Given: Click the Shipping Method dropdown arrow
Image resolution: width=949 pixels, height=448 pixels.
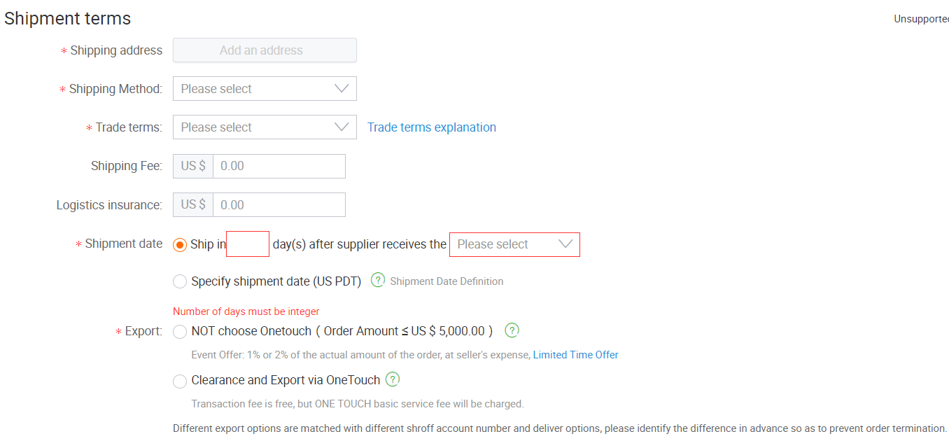Looking at the screenshot, I should pyautogui.click(x=342, y=89).
